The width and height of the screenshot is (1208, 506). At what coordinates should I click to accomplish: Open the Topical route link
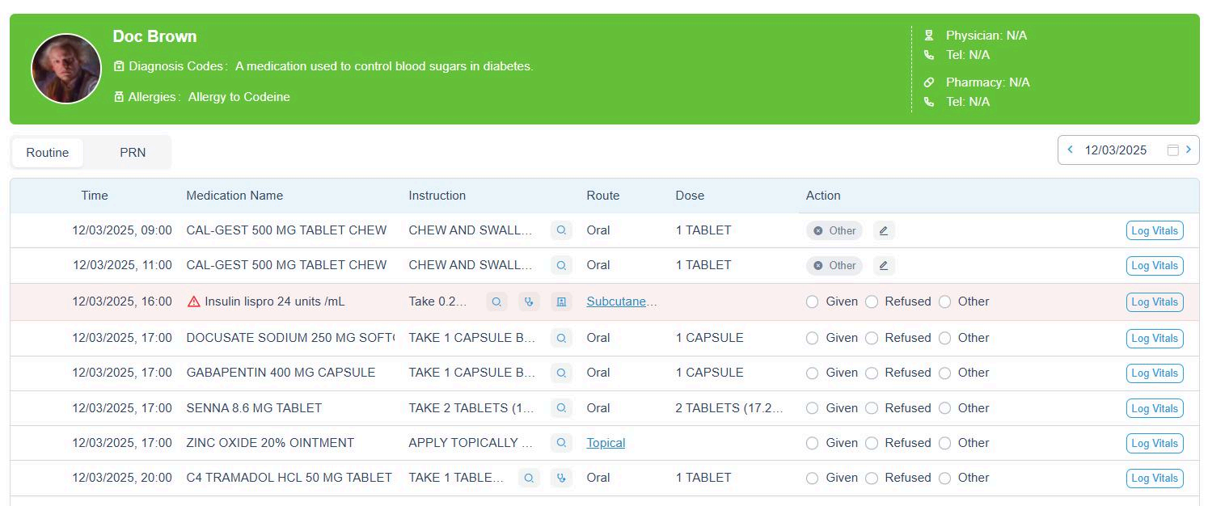coord(606,443)
